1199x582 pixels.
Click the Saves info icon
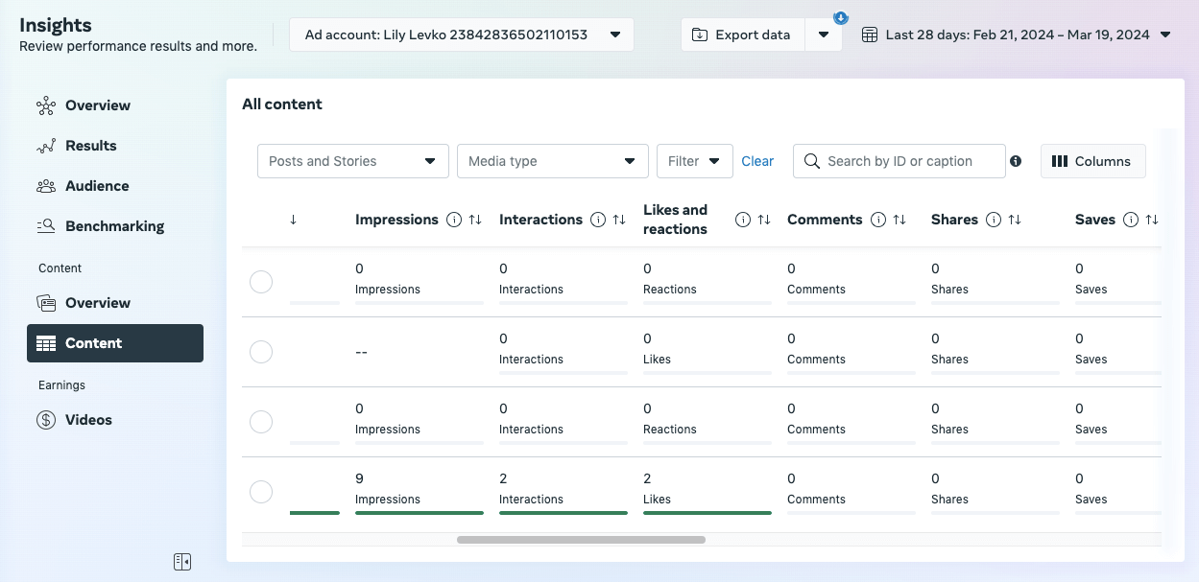(1131, 220)
